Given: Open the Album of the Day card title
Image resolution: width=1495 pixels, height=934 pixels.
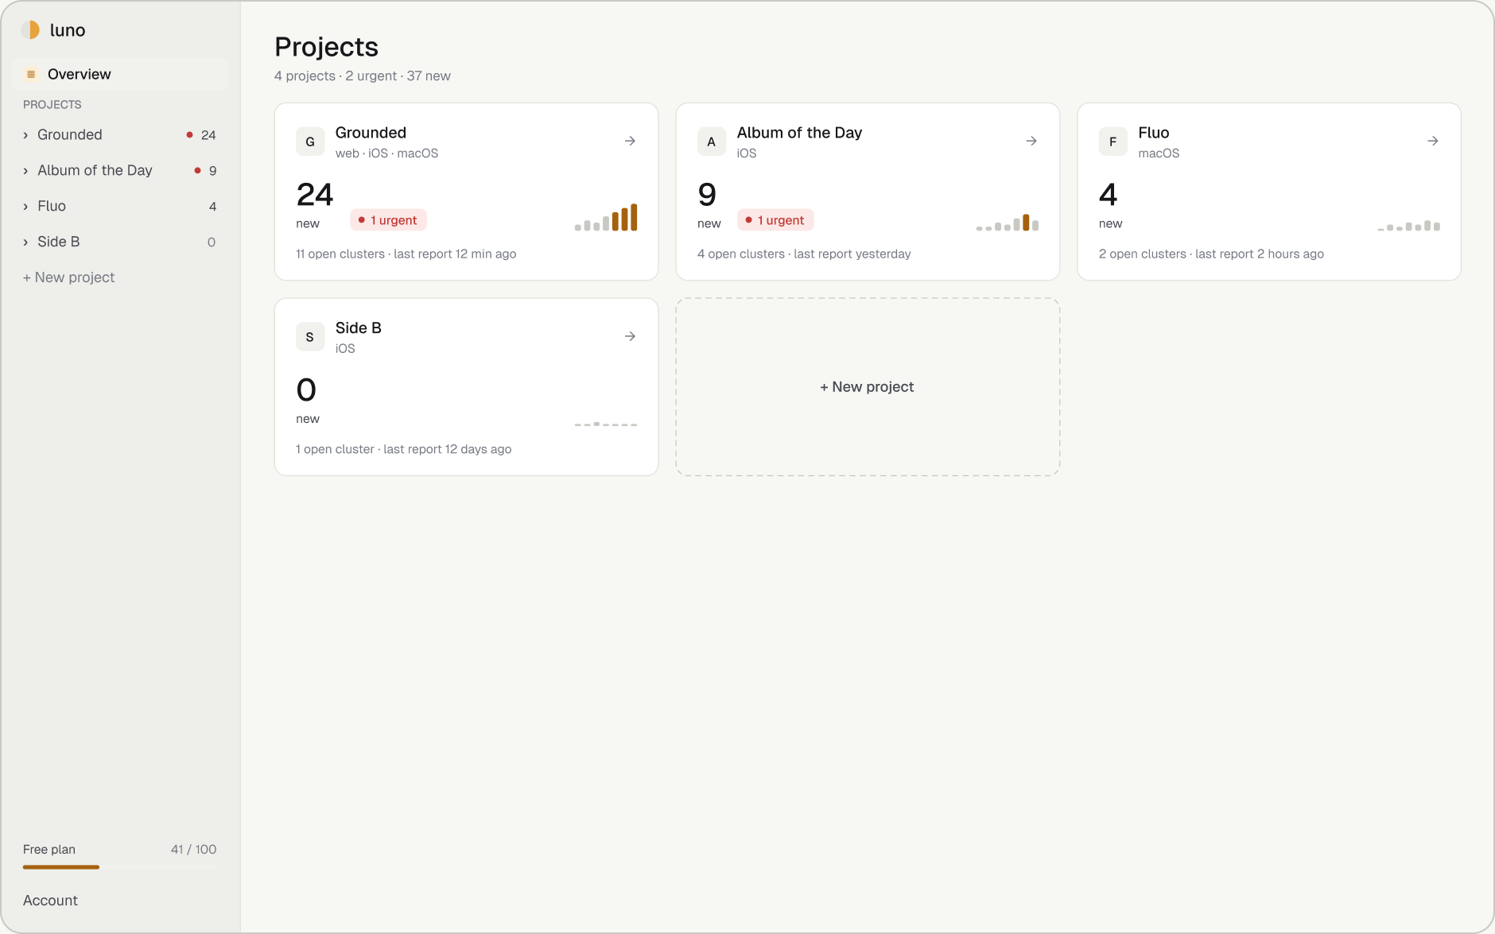Looking at the screenshot, I should tap(799, 133).
